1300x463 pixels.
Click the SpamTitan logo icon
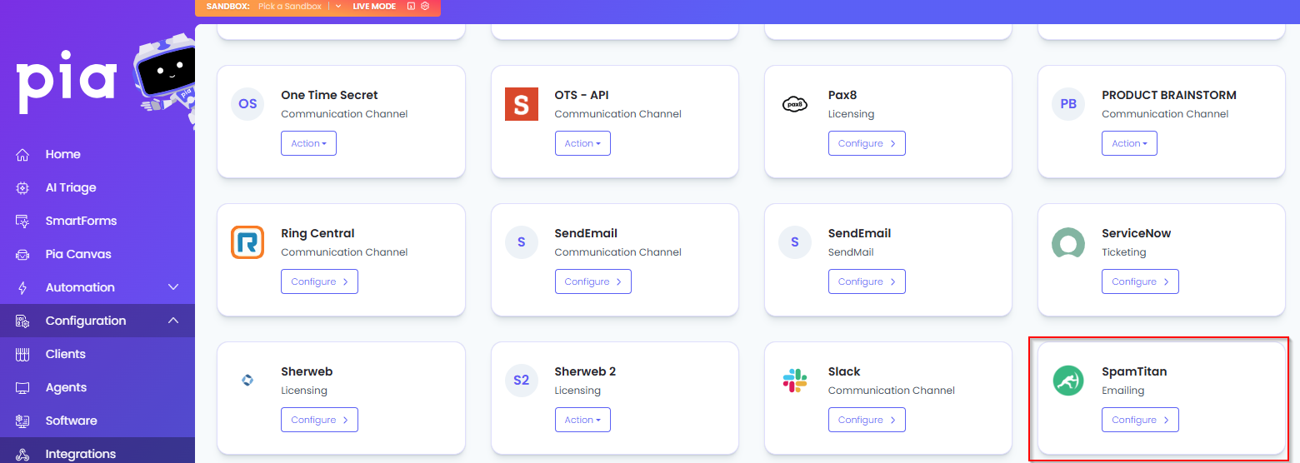(1067, 381)
